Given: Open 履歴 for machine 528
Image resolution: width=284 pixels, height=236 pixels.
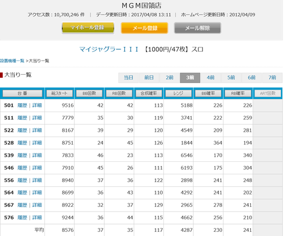Looking at the screenshot, I should (22, 143).
